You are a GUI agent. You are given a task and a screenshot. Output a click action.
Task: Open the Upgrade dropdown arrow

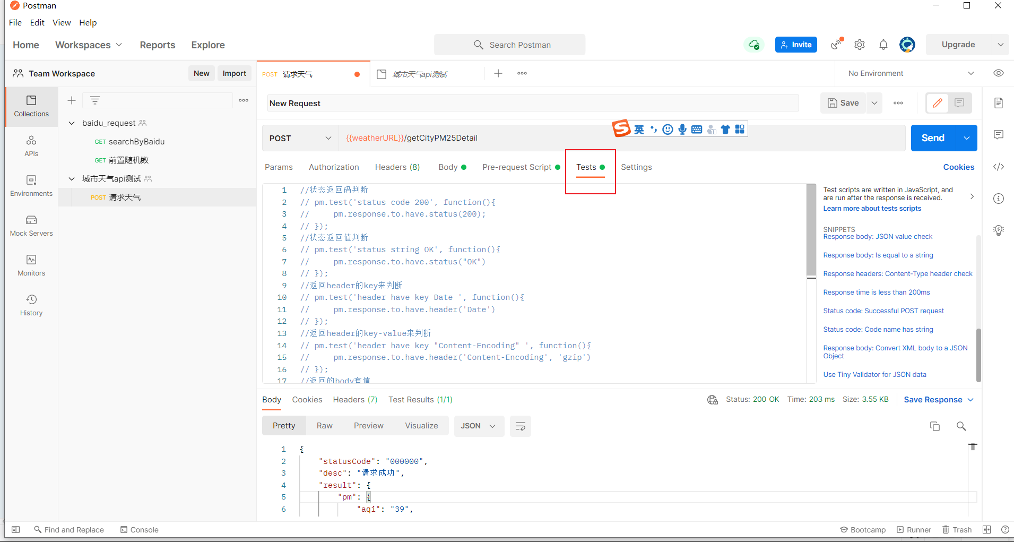[x=1000, y=45]
